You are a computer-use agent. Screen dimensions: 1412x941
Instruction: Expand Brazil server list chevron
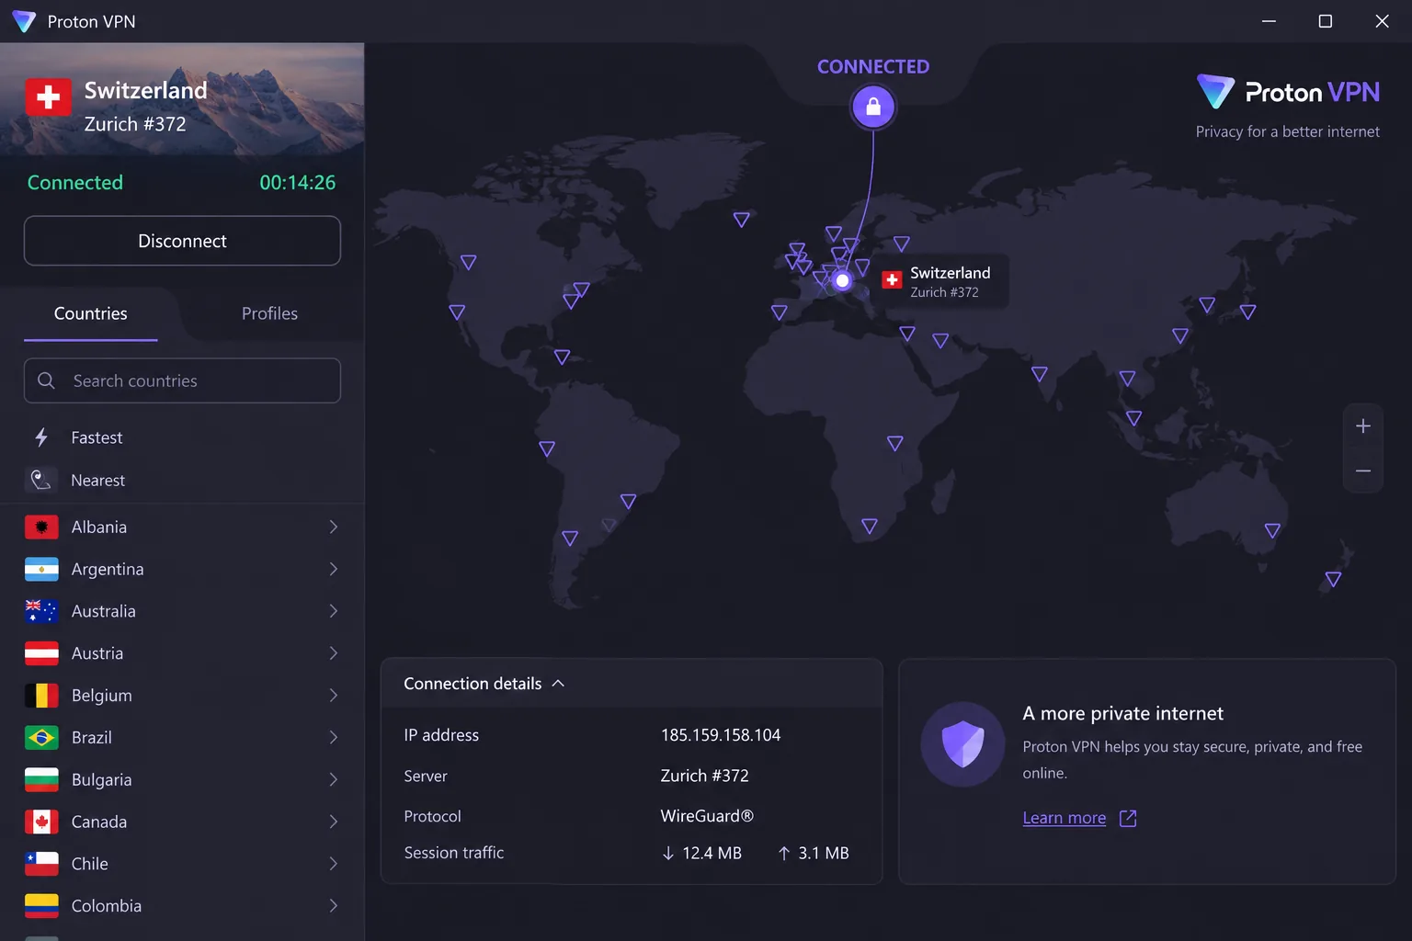click(x=334, y=737)
